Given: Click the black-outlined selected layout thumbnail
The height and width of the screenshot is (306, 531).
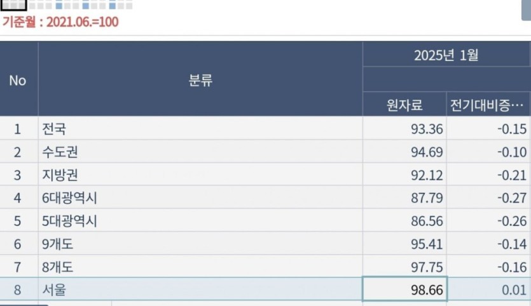Looking at the screenshot, I should click(13, 4).
